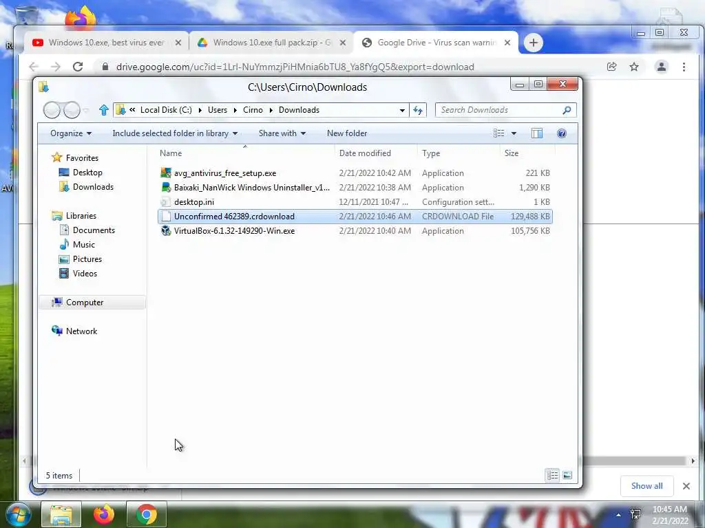Select Favorites in navigation pane
705x528 pixels.
82,158
